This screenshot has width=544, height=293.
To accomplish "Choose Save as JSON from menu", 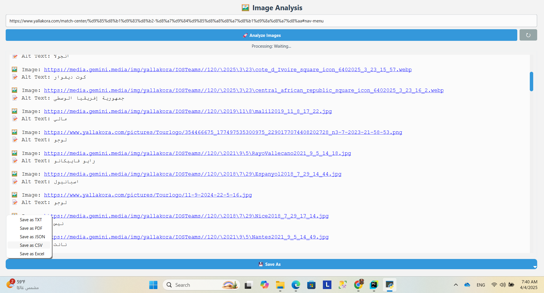I will 32,237.
